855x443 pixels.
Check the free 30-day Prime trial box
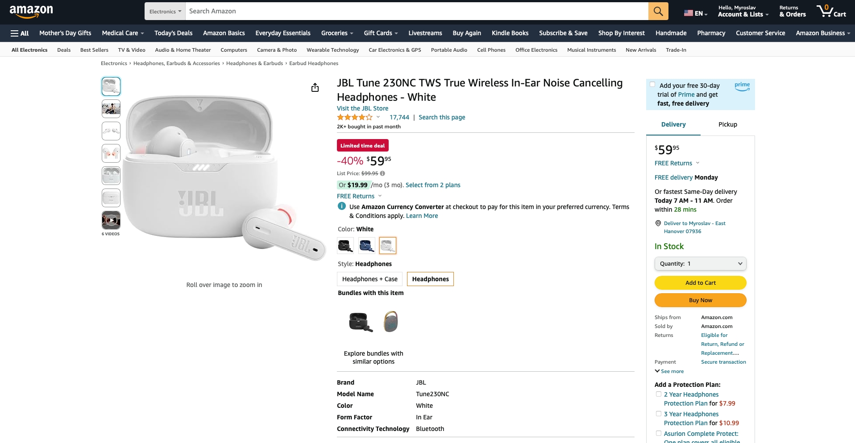coord(652,85)
